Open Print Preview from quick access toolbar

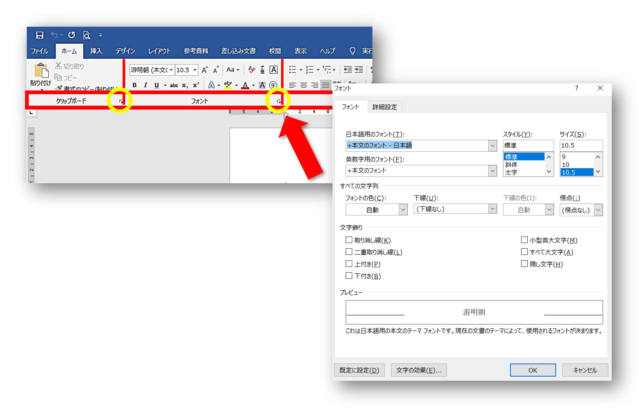click(86, 35)
